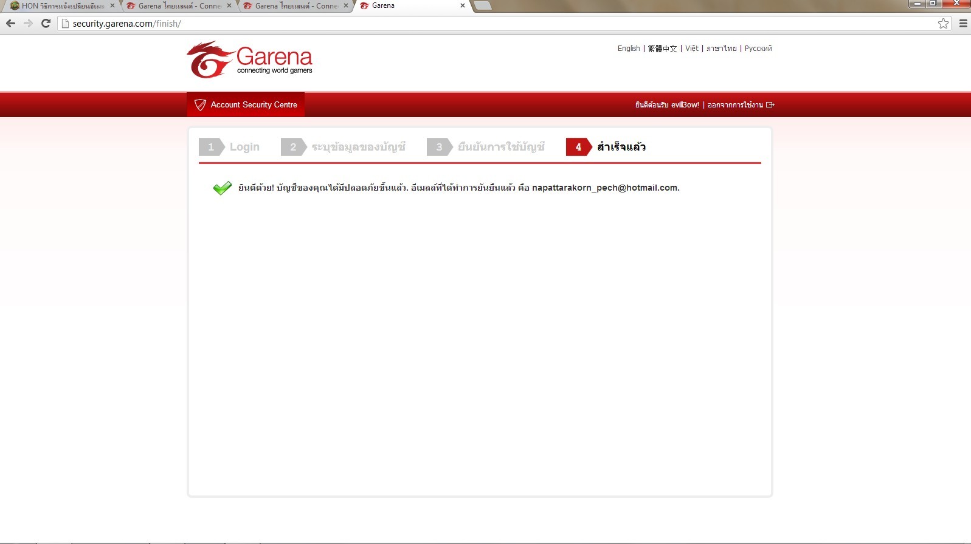Click step 2 ระบุข้อมูลของบัญชี

(x=344, y=147)
